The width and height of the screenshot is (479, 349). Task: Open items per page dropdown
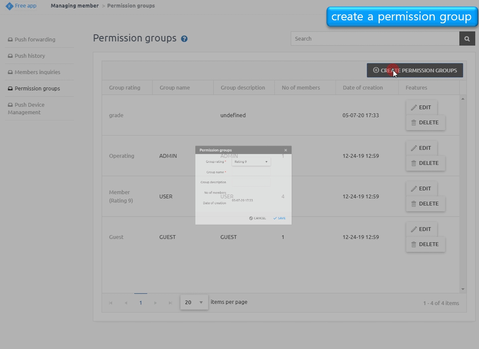click(x=194, y=302)
